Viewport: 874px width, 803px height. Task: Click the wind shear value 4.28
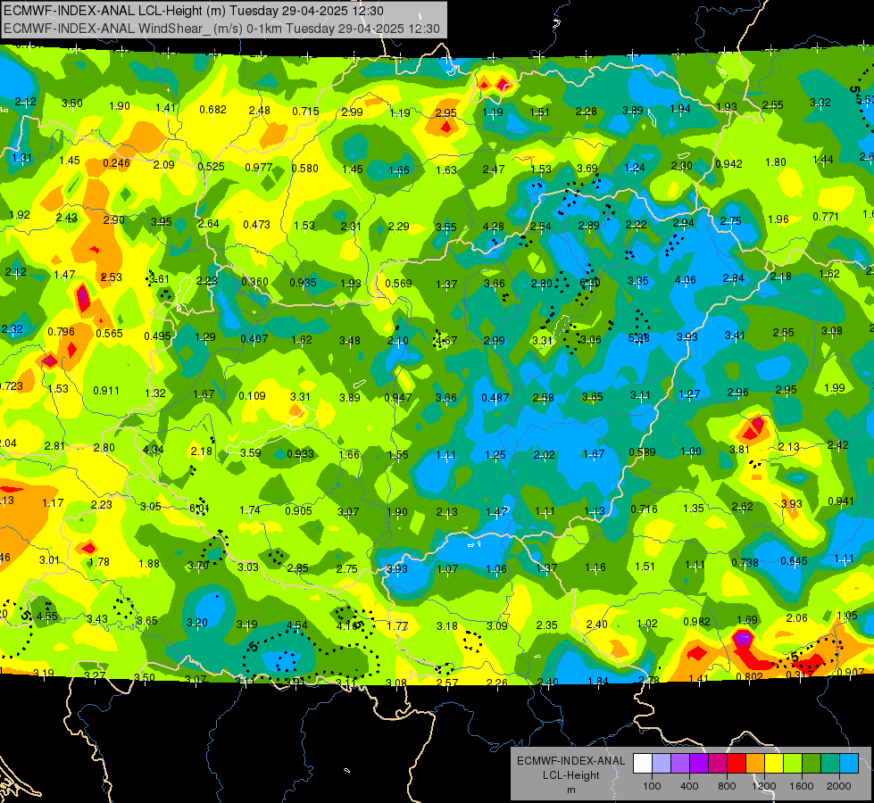tap(494, 227)
